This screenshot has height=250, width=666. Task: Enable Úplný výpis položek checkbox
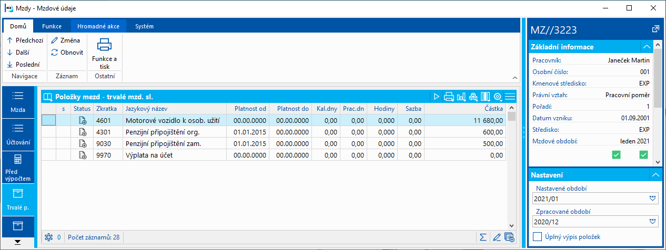coord(538,237)
